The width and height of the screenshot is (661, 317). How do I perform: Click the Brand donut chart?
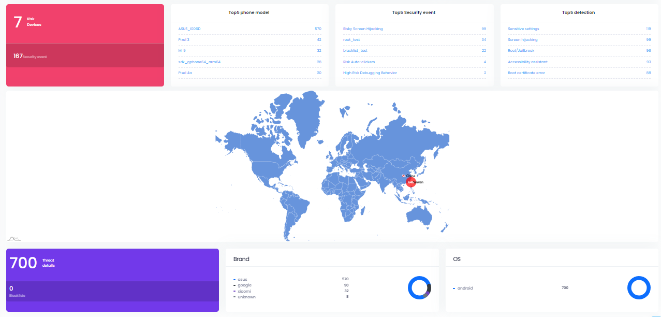[x=419, y=287]
